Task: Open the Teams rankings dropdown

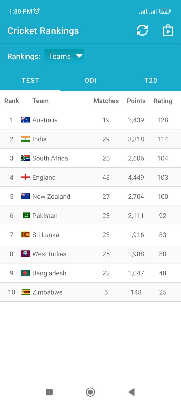Action: point(64,56)
